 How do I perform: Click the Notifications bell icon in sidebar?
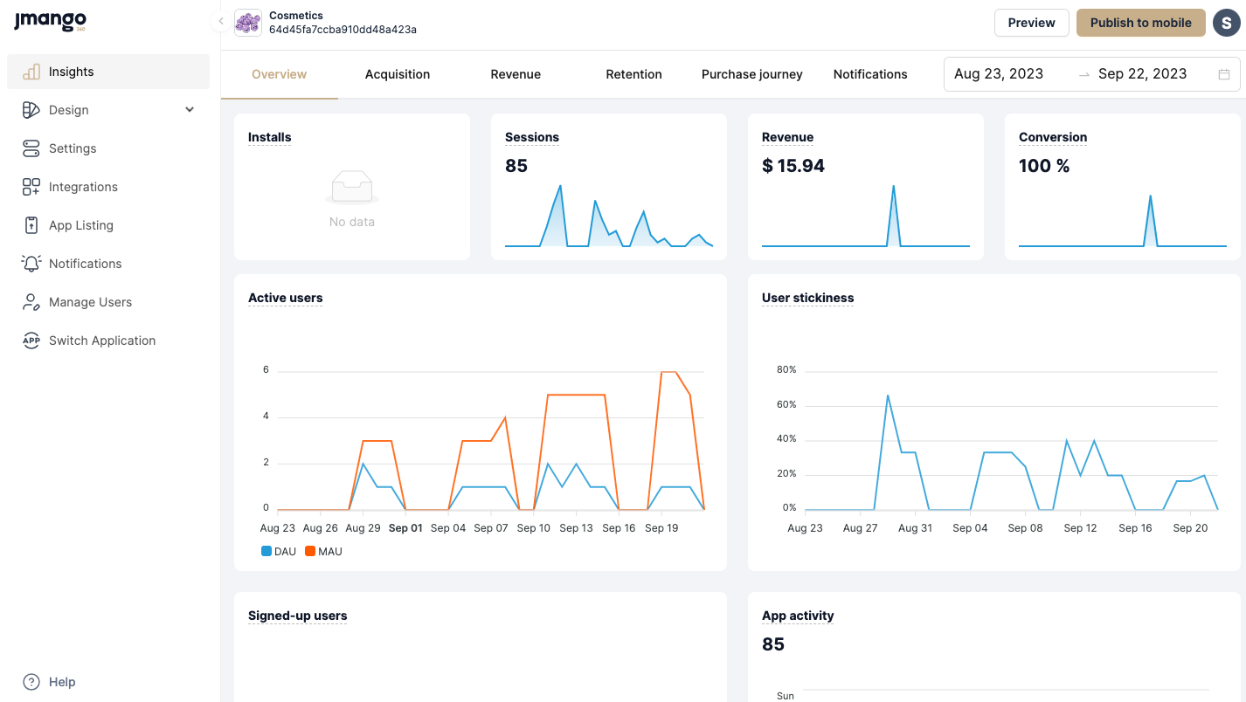pos(31,264)
